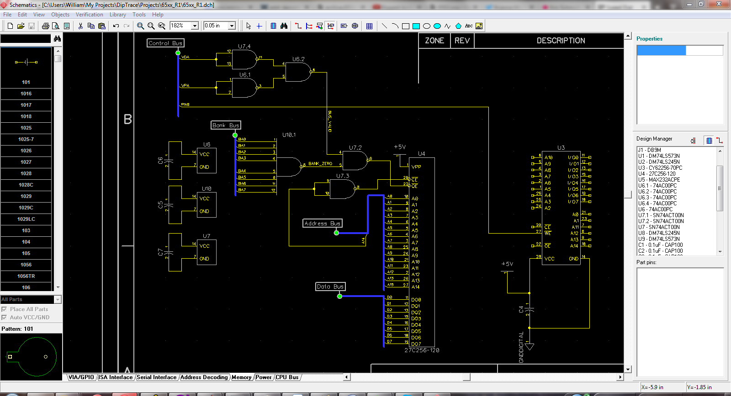Click the blue bar in Properties panel

[x=661, y=51]
